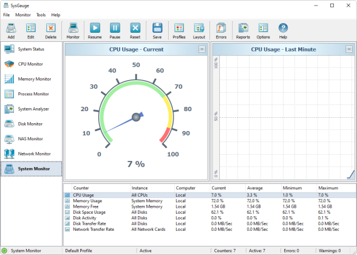Select Disk Monitor in the sidebar
This screenshot has height=255, width=357.
[x=31, y=124]
